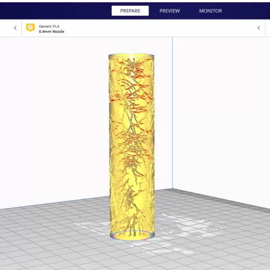This screenshot has height=270, width=270.
Task: Click the dark blue header bar area
Action: pyautogui.click(x=56, y=11)
